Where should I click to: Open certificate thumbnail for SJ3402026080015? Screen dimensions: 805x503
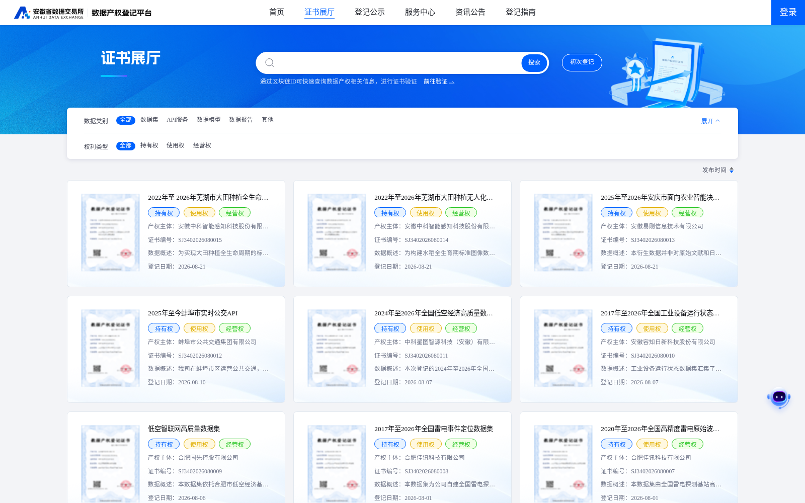click(111, 232)
